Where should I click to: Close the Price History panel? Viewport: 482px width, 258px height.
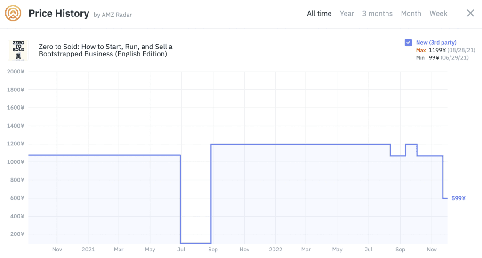click(470, 13)
